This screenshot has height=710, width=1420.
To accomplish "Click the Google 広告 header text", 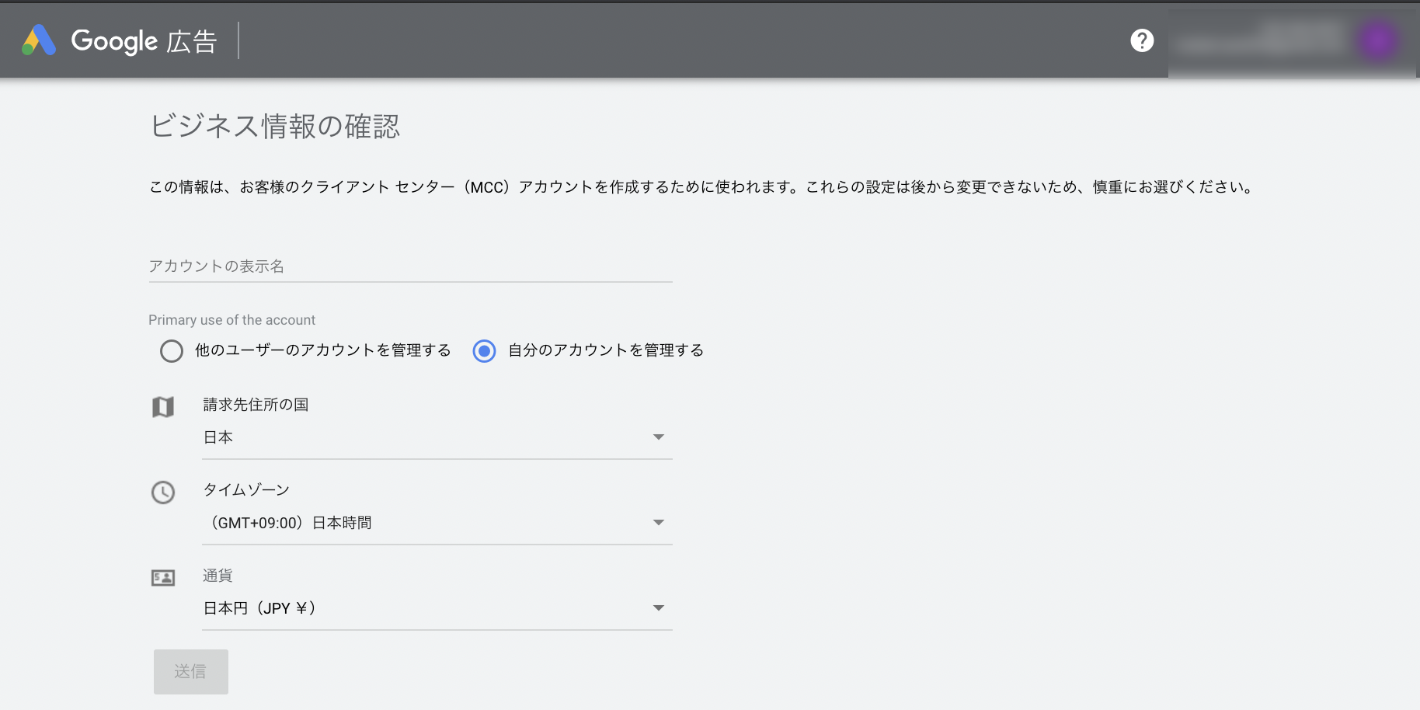I will coord(144,41).
